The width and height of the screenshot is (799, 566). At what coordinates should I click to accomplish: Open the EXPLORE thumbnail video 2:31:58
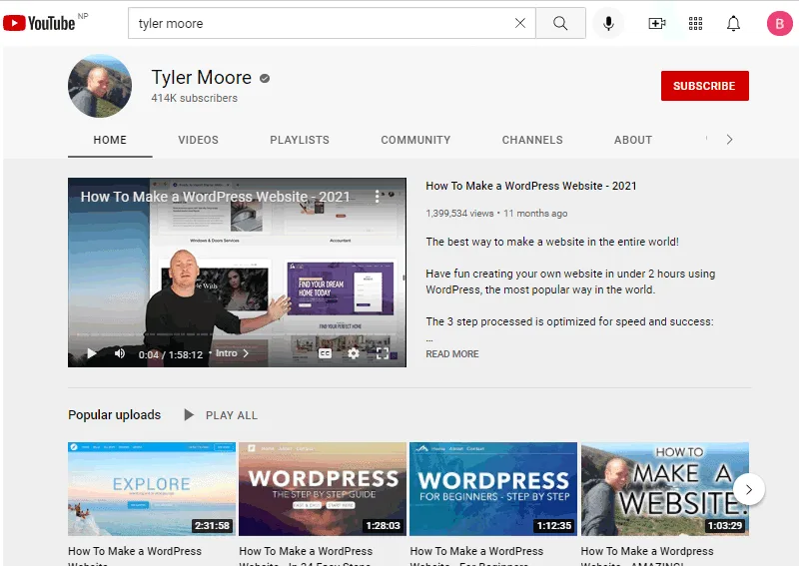click(152, 489)
